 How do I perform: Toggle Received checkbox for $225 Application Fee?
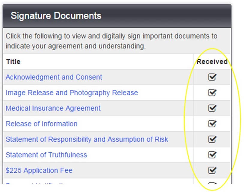click(212, 171)
